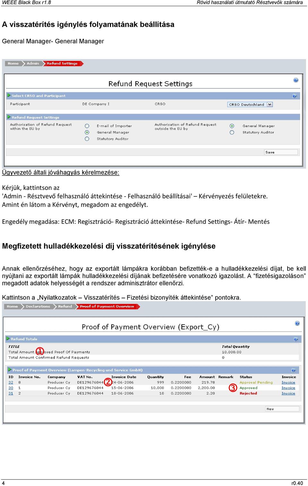Click DE Company I participant value
The width and height of the screenshot is (308, 486).
point(96,104)
